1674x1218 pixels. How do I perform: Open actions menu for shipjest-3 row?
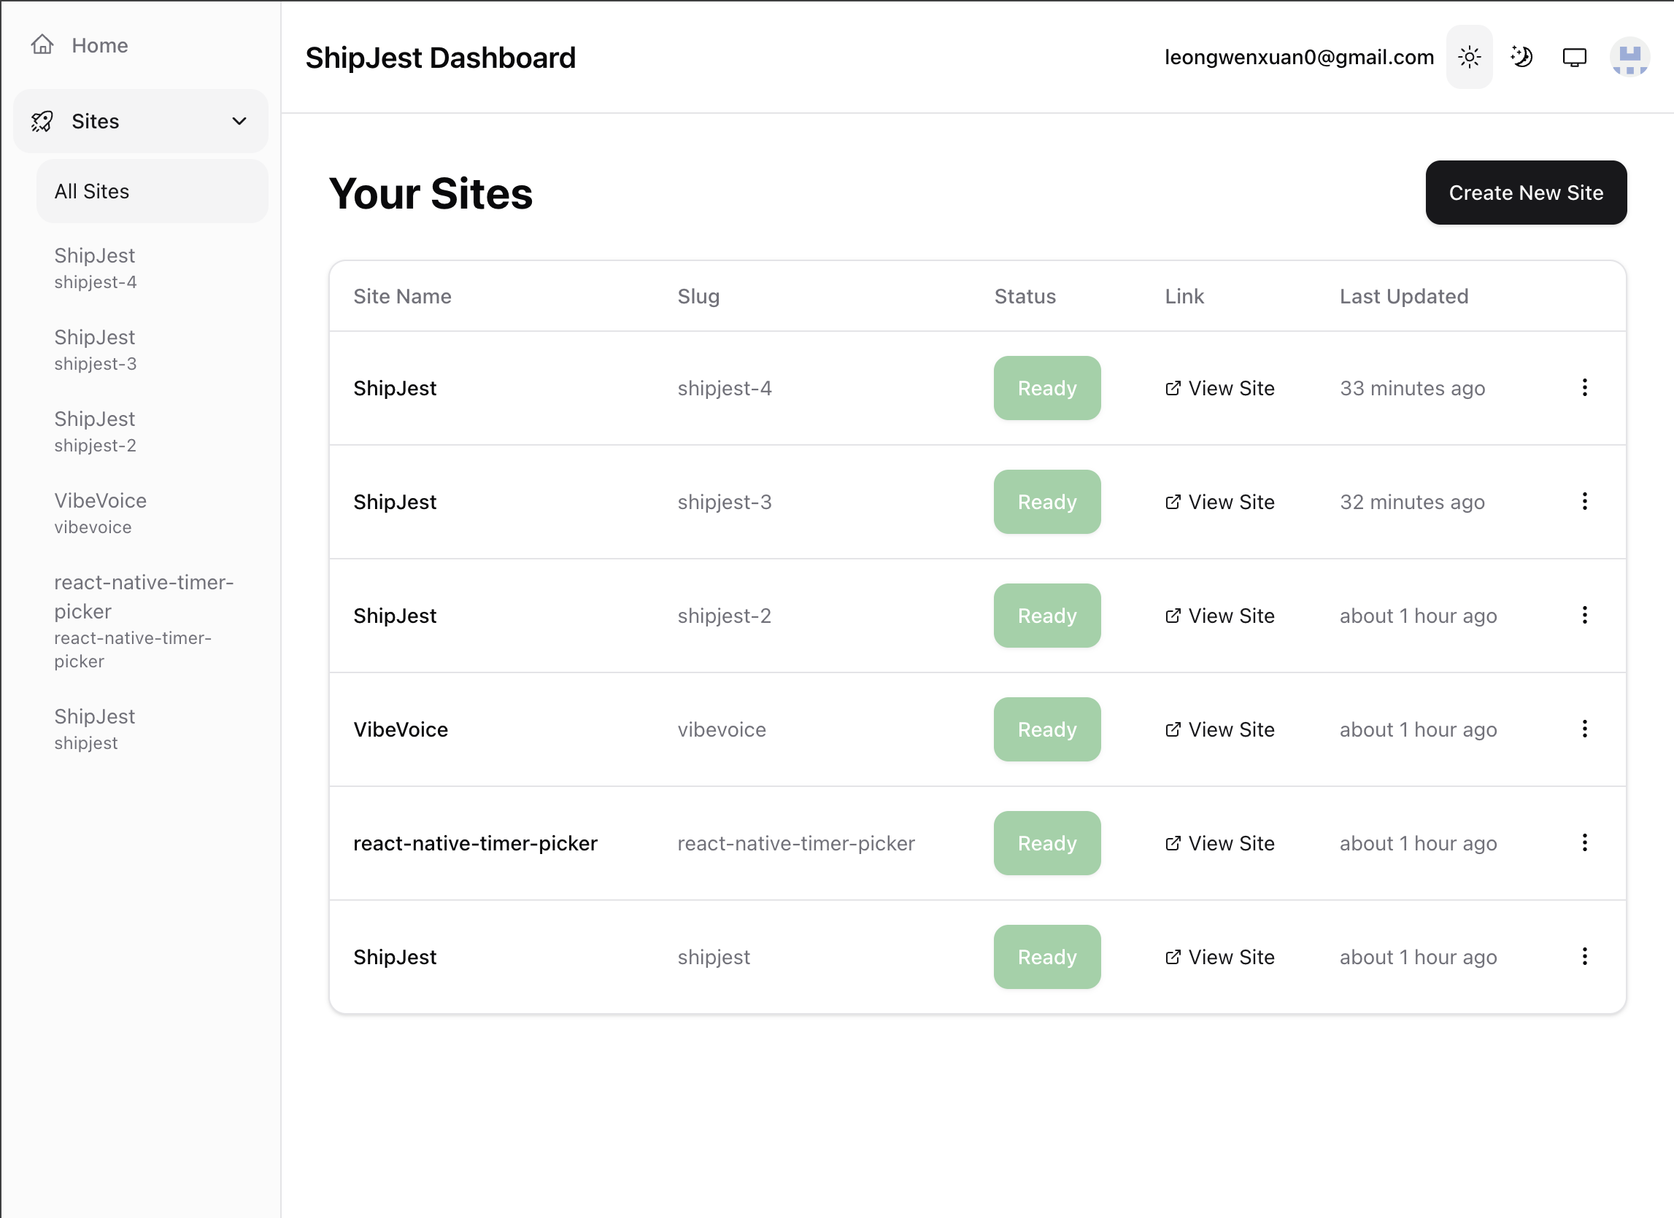tap(1584, 502)
